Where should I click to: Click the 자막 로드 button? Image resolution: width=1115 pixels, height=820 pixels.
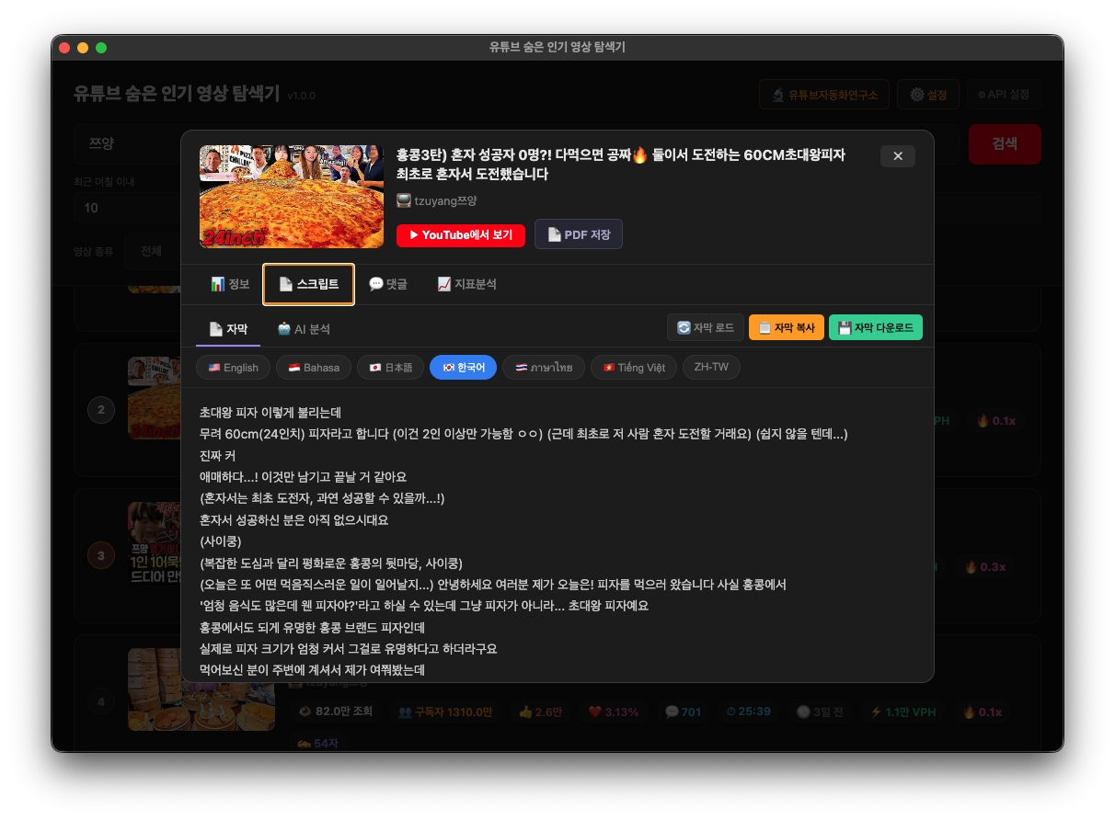706,327
